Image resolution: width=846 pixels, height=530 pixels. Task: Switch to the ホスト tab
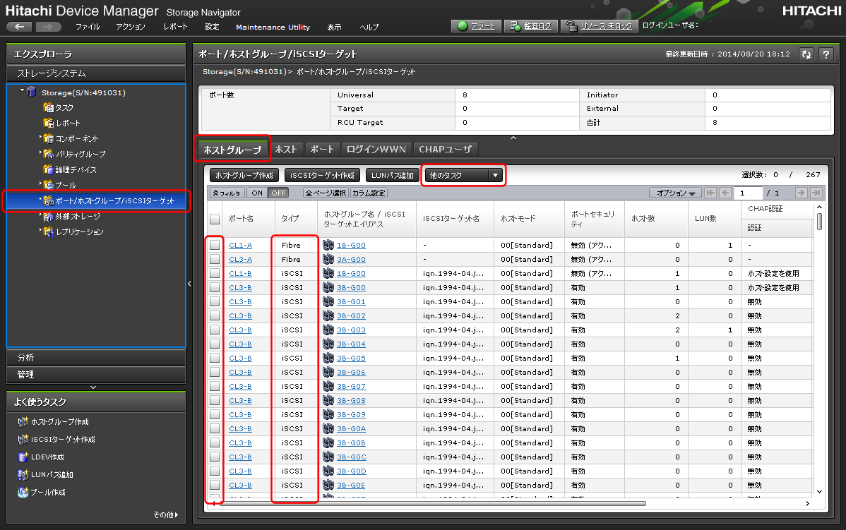[x=286, y=150]
